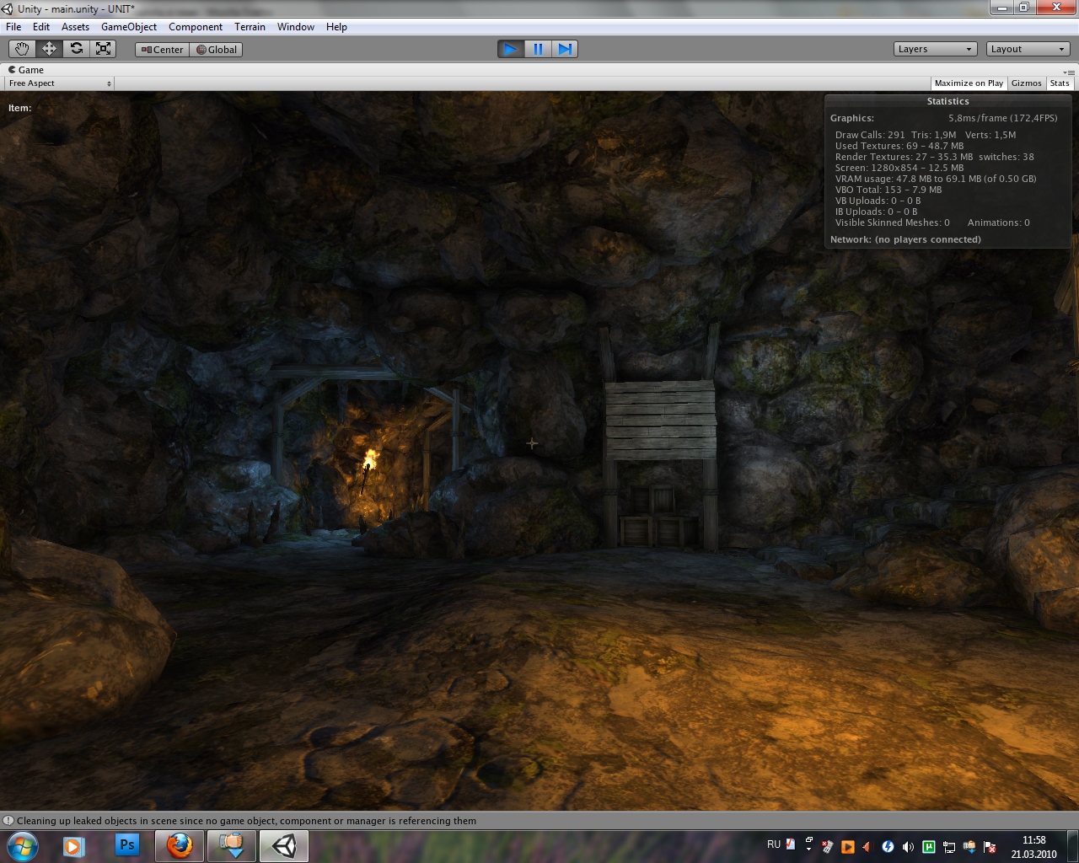Viewport: 1079px width, 863px height.
Task: Open Firefox from the taskbar
Action: [179, 845]
